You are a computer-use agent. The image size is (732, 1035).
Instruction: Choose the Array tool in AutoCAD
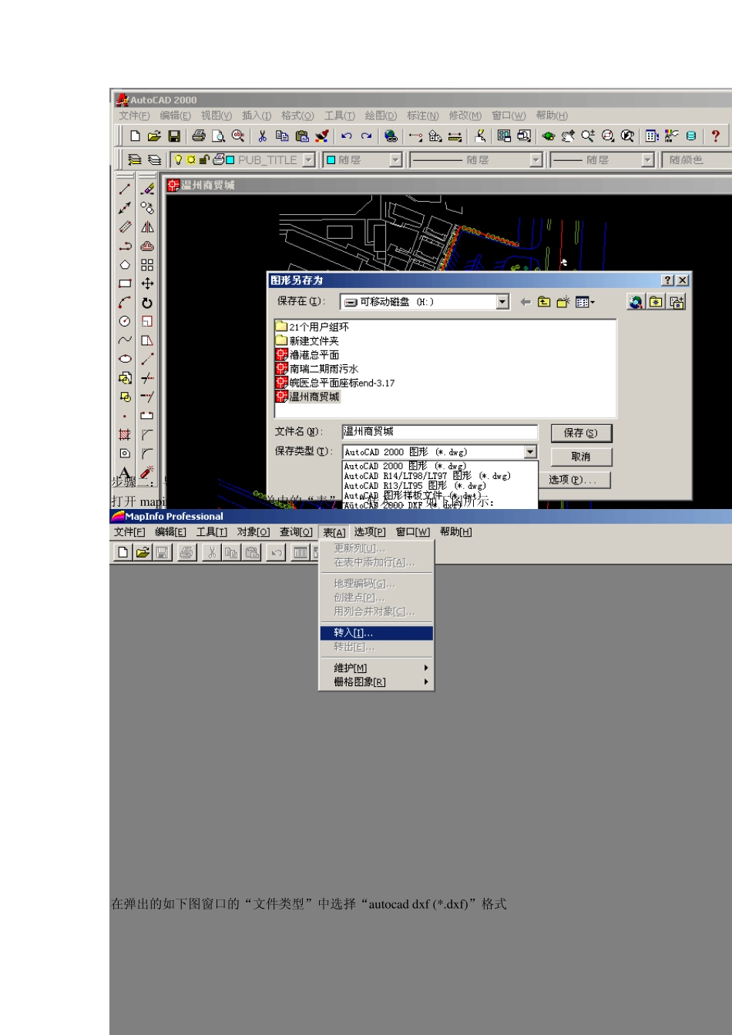147,265
